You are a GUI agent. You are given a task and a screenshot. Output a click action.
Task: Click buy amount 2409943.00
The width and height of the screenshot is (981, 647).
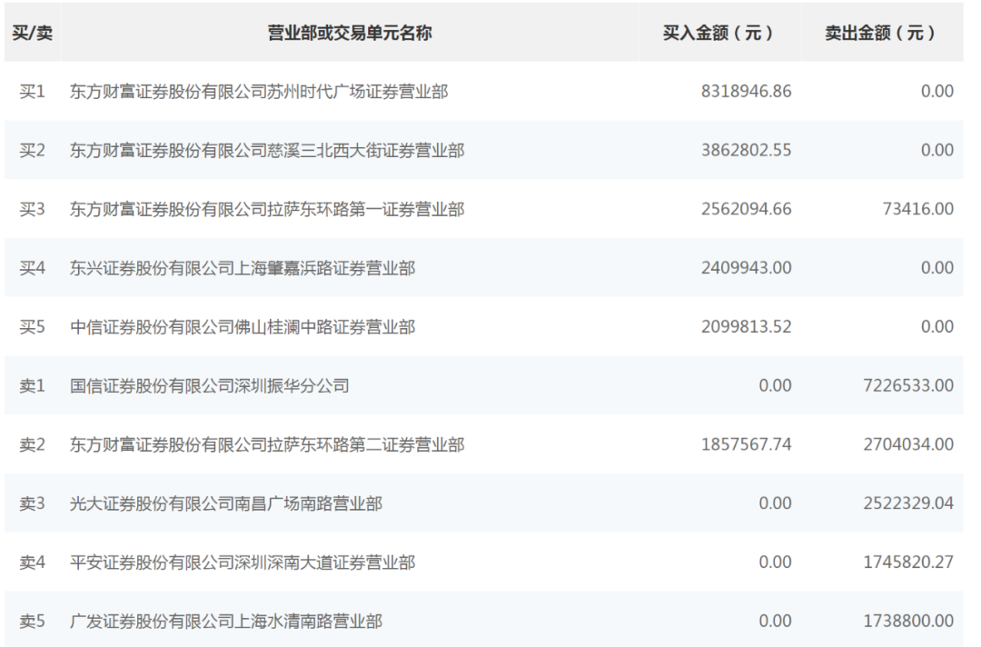(x=747, y=268)
